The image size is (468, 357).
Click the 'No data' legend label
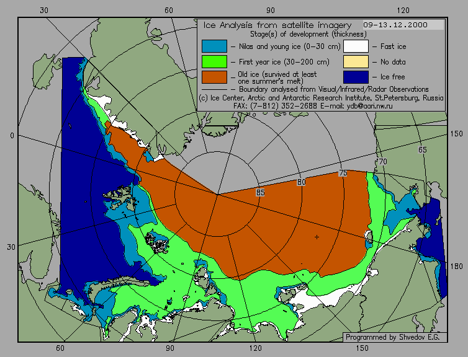393,62
